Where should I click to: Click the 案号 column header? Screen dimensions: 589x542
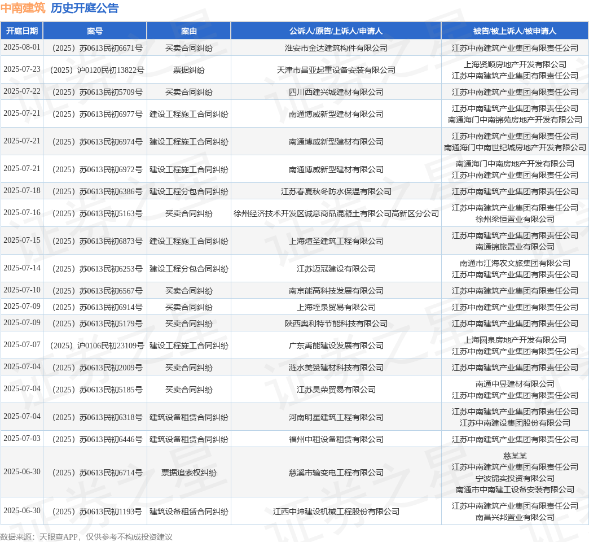(x=95, y=31)
